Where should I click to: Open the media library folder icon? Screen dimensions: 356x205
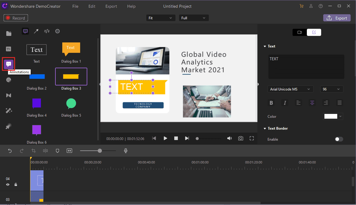coord(9,34)
